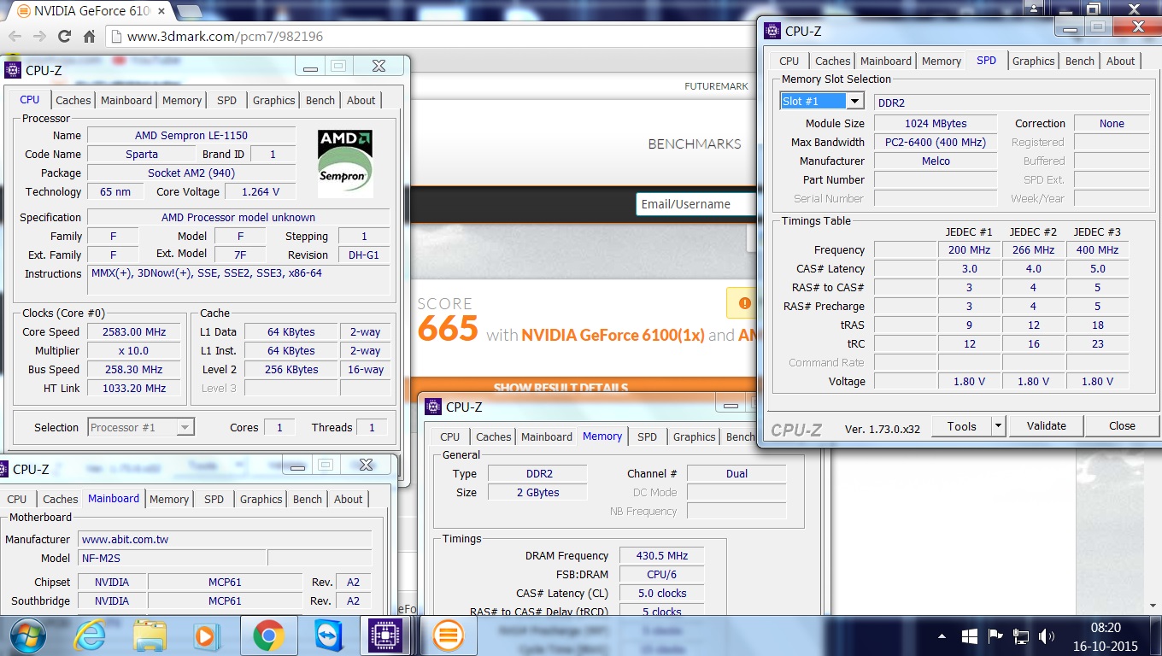
Task: Click the Validate button
Action: [x=1047, y=425]
